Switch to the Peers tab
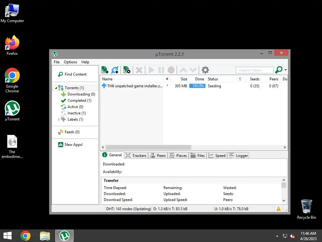 (x=158, y=156)
